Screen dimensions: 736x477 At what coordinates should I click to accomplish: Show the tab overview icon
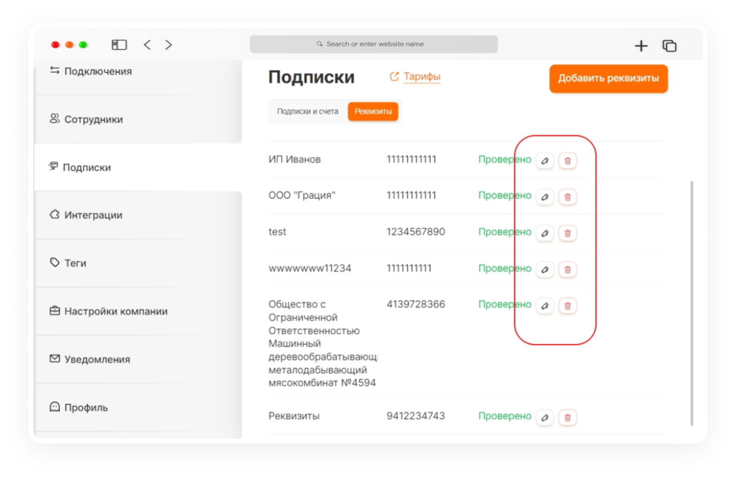(x=669, y=45)
